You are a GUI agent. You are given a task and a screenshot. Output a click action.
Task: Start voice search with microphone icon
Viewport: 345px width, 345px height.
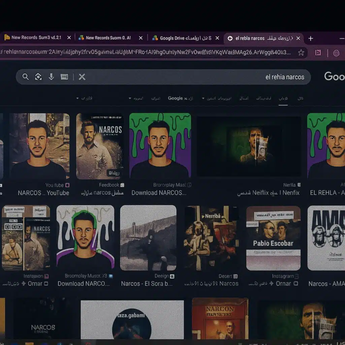pos(51,77)
